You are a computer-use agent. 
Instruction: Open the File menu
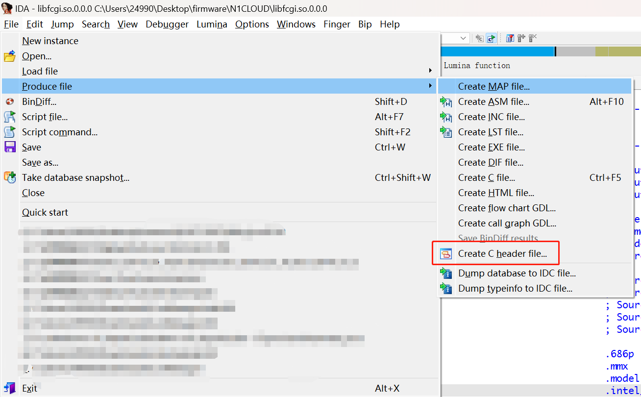click(11, 24)
